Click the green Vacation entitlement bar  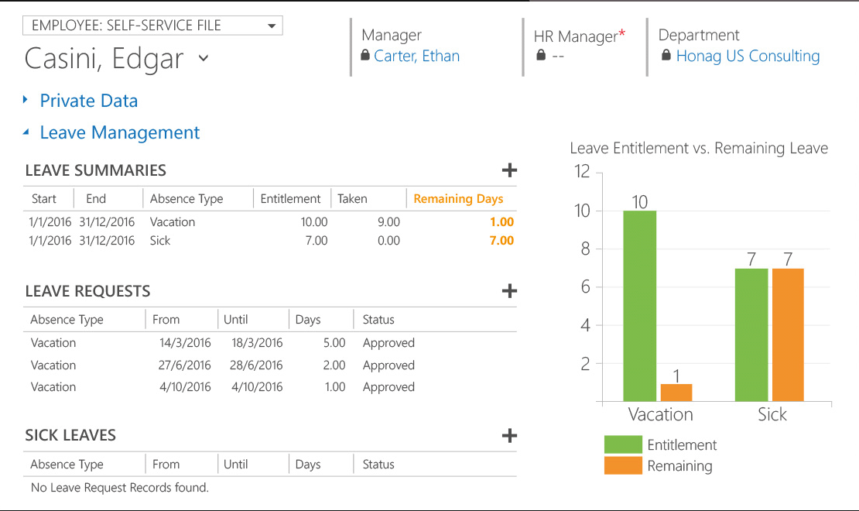(x=639, y=306)
